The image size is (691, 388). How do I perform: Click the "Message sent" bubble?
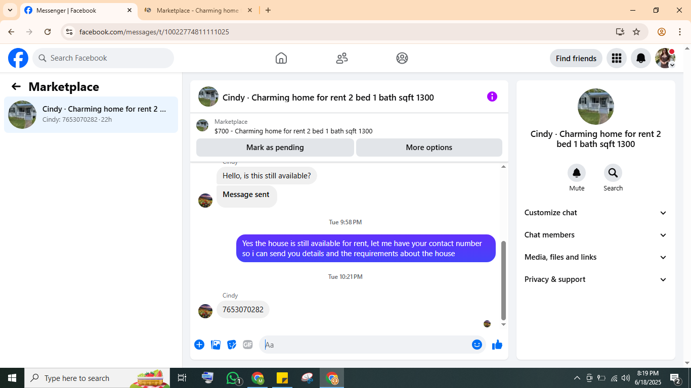(x=246, y=196)
